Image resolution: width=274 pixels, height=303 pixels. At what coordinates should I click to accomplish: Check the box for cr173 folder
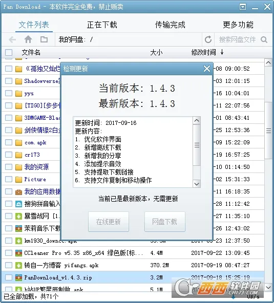[x=9, y=155]
